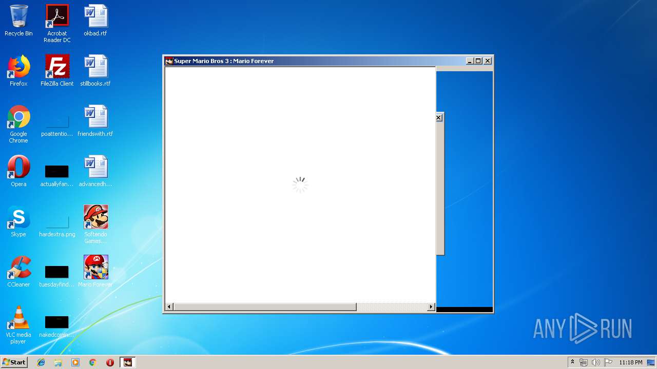Click the Super Mario Bros 3 title bar icon
The width and height of the screenshot is (657, 369).
pos(169,61)
